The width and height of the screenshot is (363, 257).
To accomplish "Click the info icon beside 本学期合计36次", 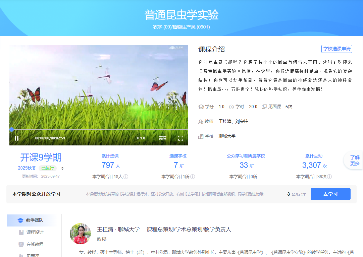I will click(329, 177).
